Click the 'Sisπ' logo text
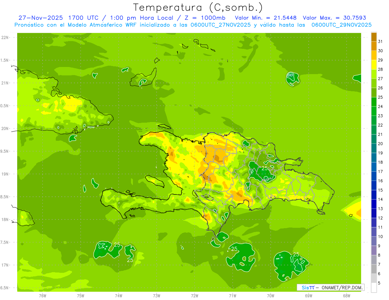389x300 pixels. 308,287
